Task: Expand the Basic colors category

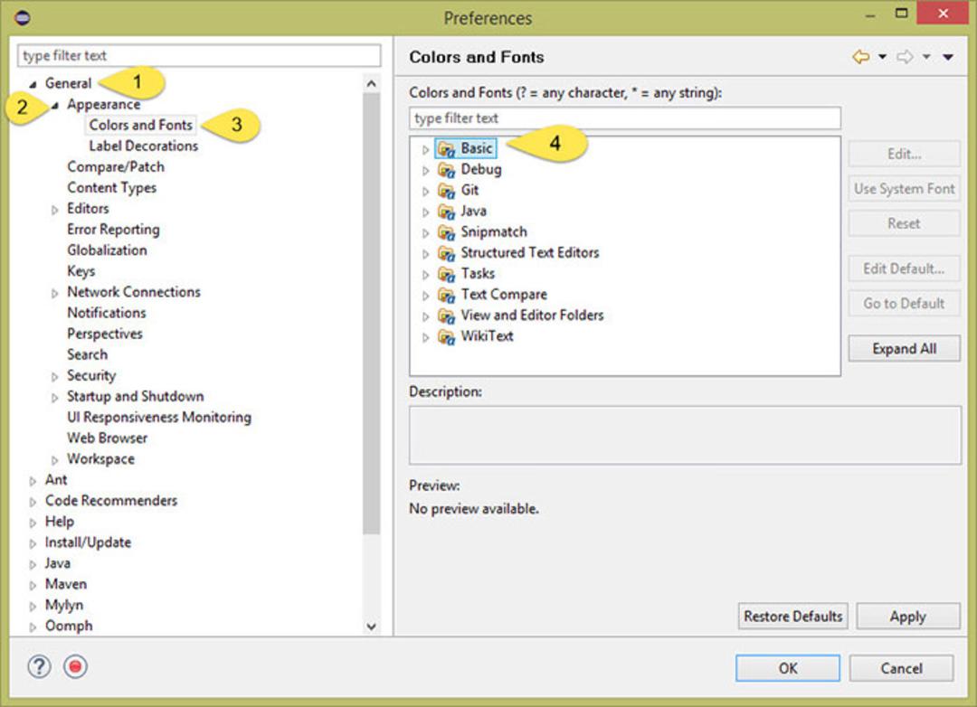Action: (425, 149)
